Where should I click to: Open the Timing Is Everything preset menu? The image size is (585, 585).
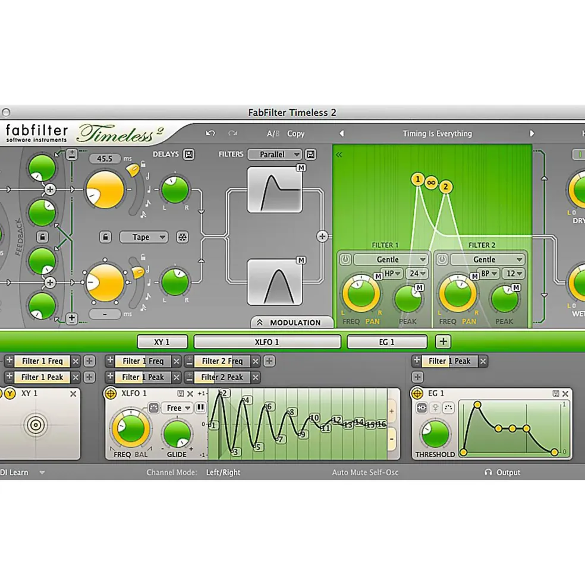coord(437,134)
